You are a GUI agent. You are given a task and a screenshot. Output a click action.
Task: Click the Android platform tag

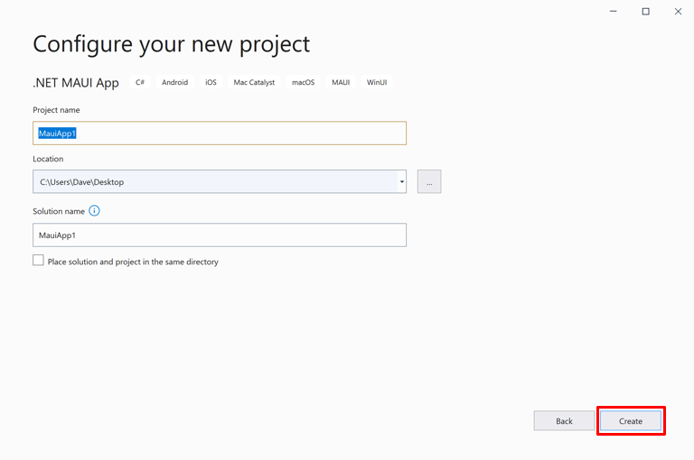(x=175, y=82)
